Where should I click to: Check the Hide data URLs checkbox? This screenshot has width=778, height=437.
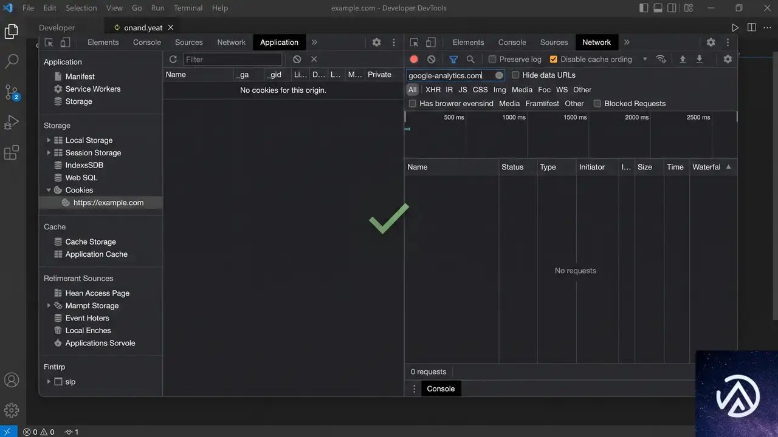tap(515, 75)
